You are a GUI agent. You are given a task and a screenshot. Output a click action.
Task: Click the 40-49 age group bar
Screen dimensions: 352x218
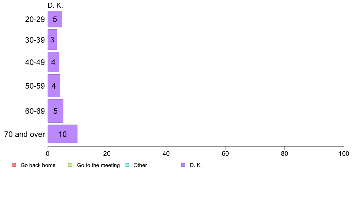(x=53, y=62)
